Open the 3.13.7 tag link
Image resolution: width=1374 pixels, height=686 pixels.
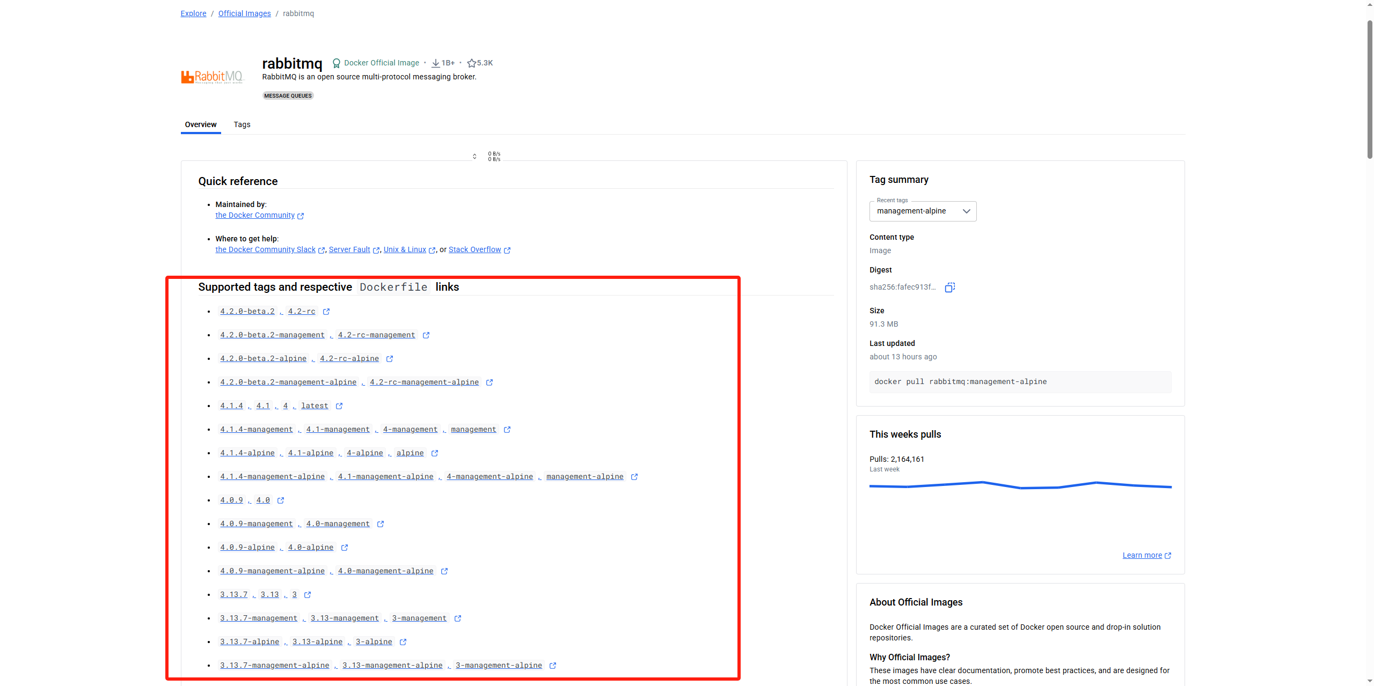pos(234,595)
